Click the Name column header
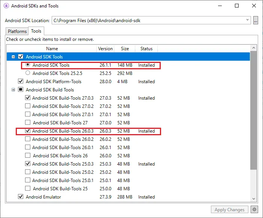263x218 pixels. point(52,49)
